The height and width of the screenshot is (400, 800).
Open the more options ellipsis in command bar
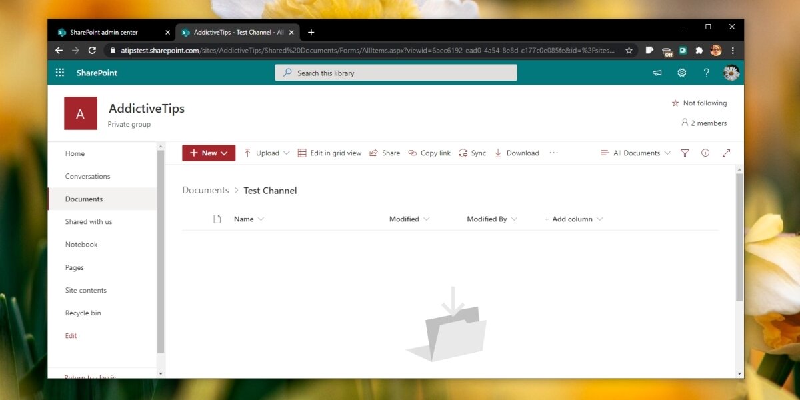[x=553, y=153]
